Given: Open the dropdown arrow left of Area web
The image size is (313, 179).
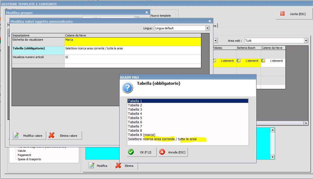Looking at the screenshot, I should [x=215, y=41].
